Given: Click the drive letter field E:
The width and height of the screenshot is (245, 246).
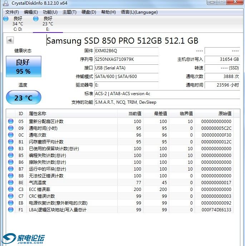Looking at the screenshot, I should point(126,85).
